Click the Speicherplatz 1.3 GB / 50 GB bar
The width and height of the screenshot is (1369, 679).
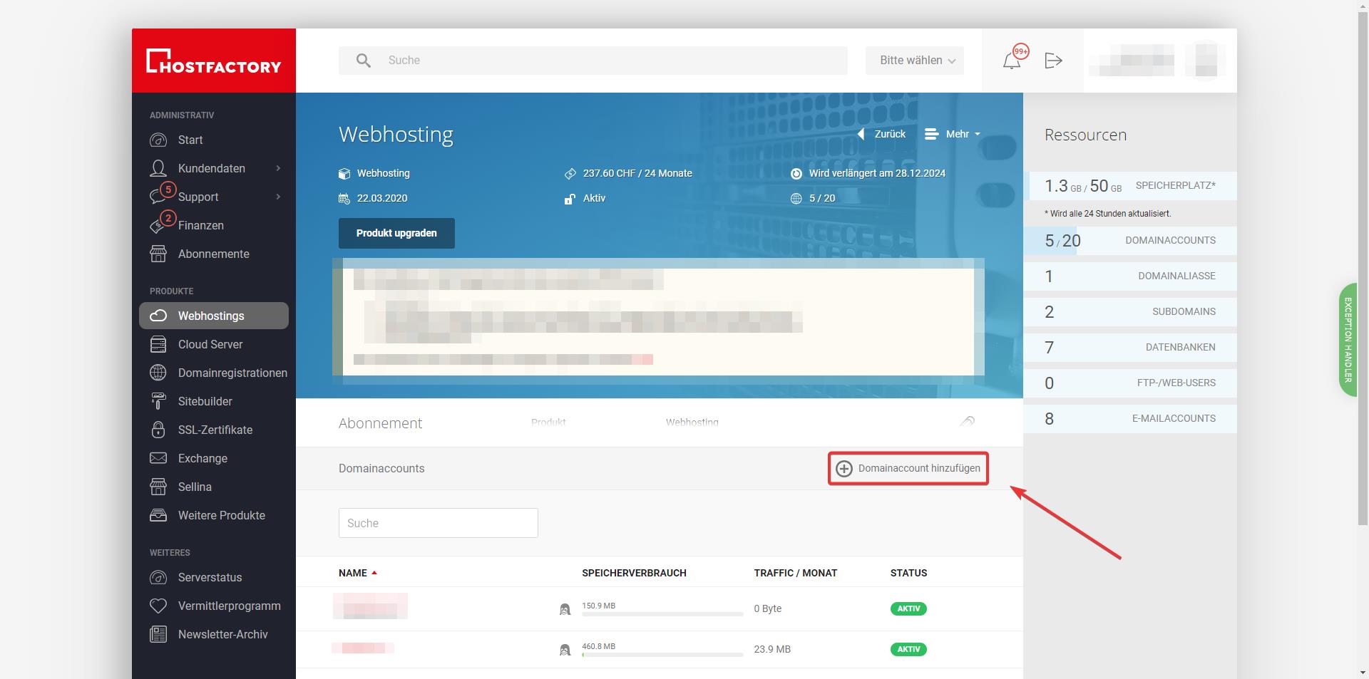click(1130, 186)
